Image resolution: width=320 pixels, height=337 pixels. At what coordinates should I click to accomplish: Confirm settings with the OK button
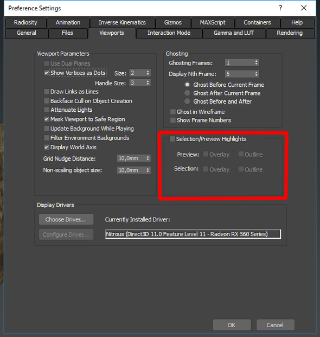pyautogui.click(x=232, y=325)
